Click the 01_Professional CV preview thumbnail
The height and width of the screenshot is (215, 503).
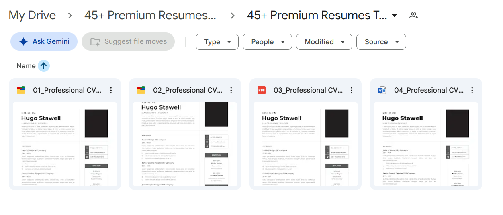tap(65, 144)
